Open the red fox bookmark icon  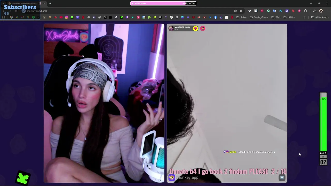[x=193, y=17]
